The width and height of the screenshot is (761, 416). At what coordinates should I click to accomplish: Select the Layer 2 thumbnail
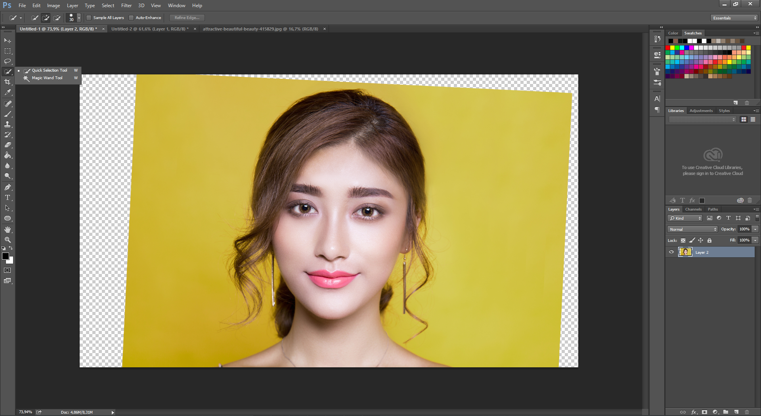click(x=685, y=252)
